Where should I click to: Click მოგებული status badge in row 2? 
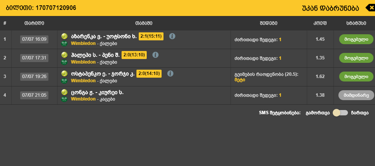[356, 58]
